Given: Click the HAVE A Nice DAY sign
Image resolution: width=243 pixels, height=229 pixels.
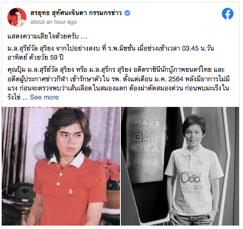Looking at the screenshot, I should 147,131.
